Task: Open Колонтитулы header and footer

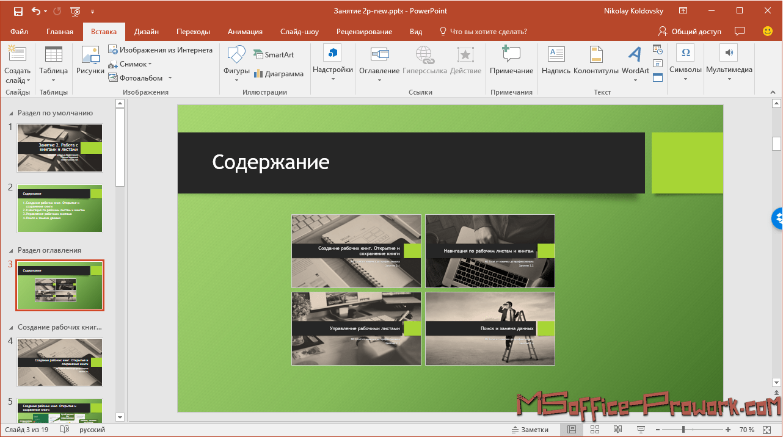Action: tap(596, 60)
